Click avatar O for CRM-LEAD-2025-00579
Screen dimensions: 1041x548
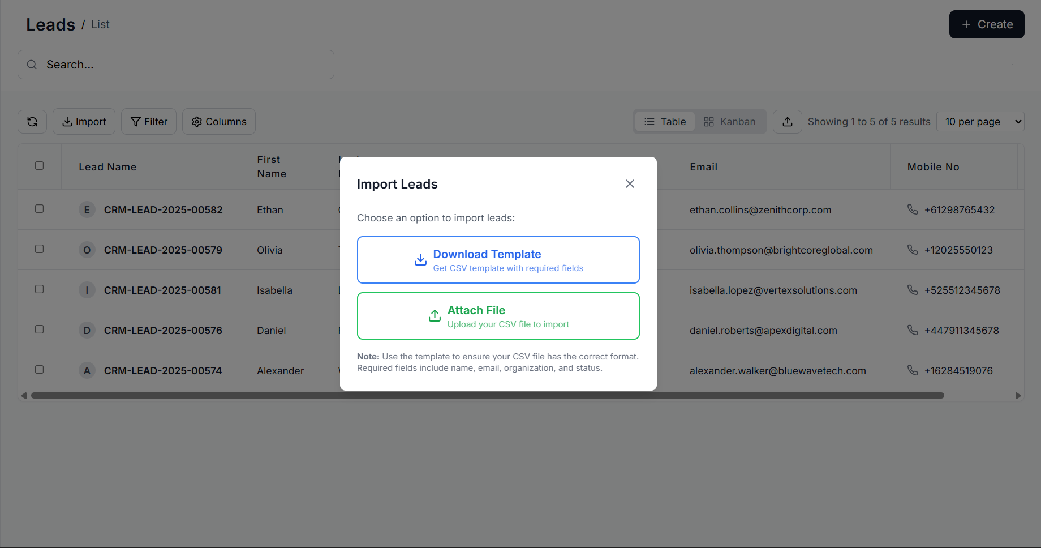pyautogui.click(x=87, y=250)
